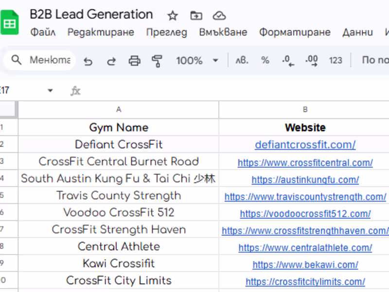The width and height of the screenshot is (389, 292).
Task: Undo the last action
Action: (x=88, y=60)
